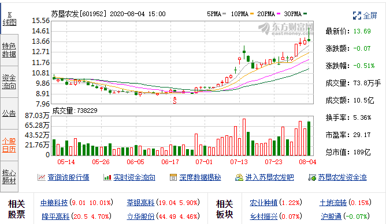386x224 pixels.
Task: Open fullscreen chart via 全屏 icon
Action: [x=357, y=16]
